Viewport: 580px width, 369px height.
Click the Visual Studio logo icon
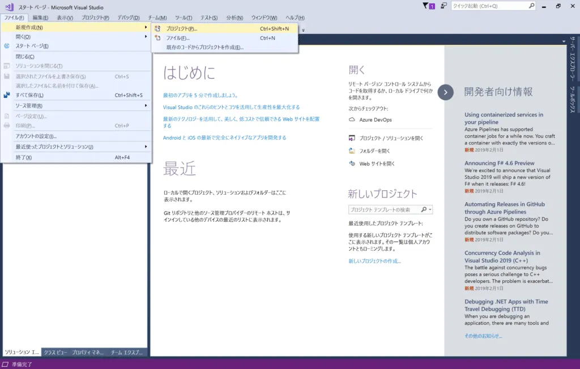pos(10,7)
